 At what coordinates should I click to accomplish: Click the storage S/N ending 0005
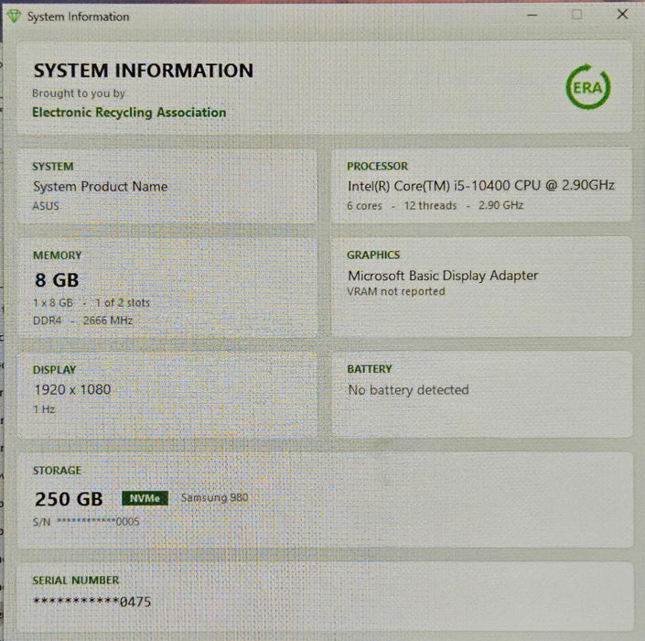(86, 522)
